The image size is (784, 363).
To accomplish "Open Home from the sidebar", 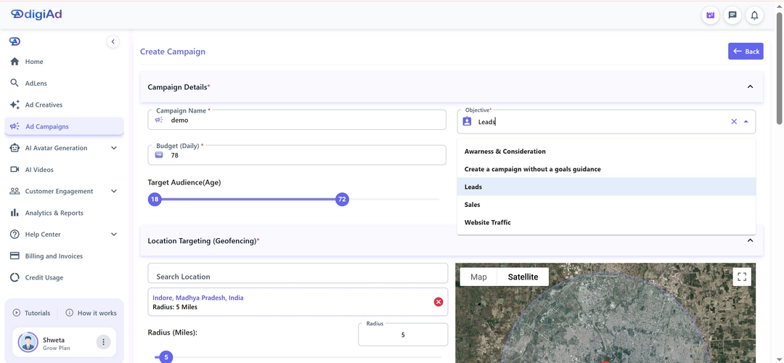I will (x=64, y=62).
